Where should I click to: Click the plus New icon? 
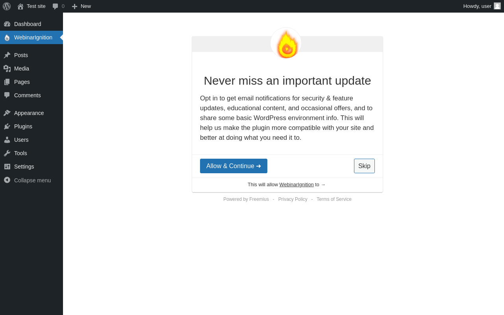[x=74, y=6]
